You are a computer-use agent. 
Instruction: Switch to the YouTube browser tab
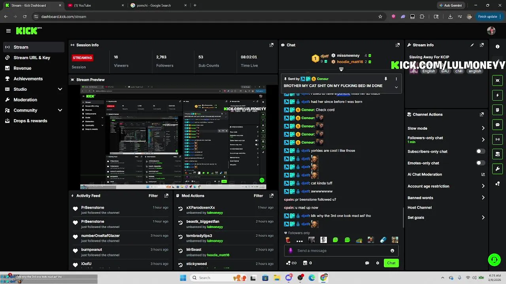[x=95, y=6]
